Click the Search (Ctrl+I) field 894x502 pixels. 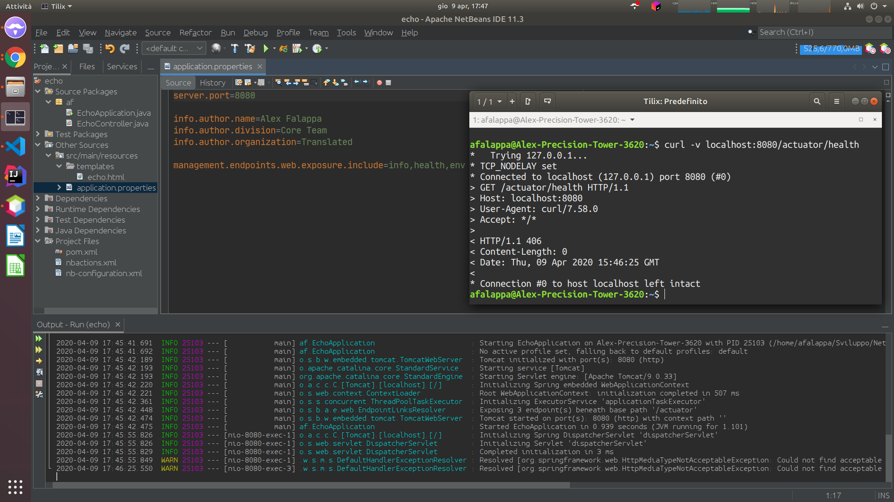pos(824,32)
